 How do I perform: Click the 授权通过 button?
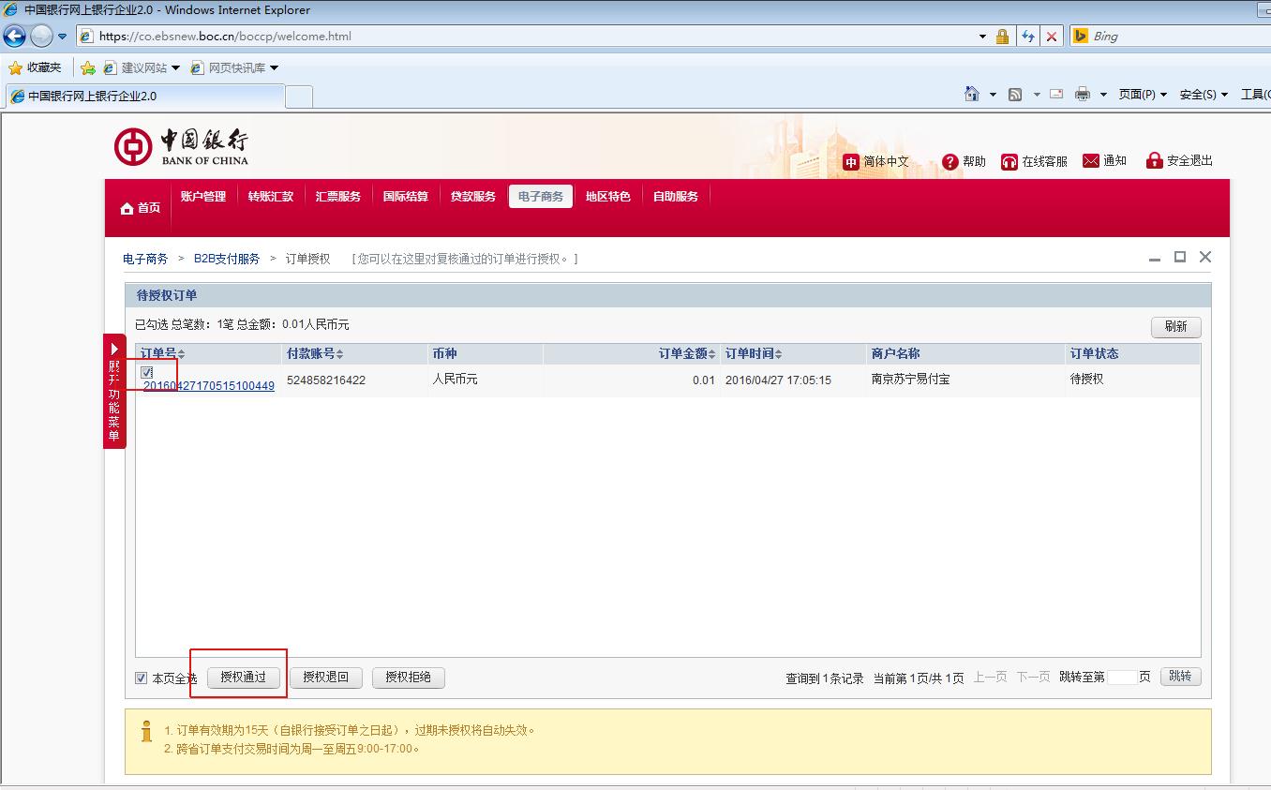[x=243, y=677]
